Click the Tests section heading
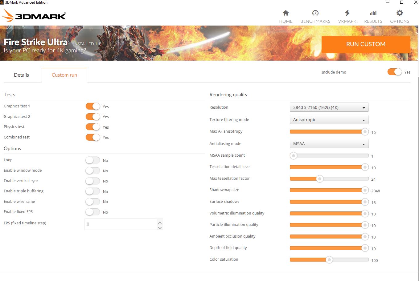This screenshot has height=281, width=419. coord(10,94)
